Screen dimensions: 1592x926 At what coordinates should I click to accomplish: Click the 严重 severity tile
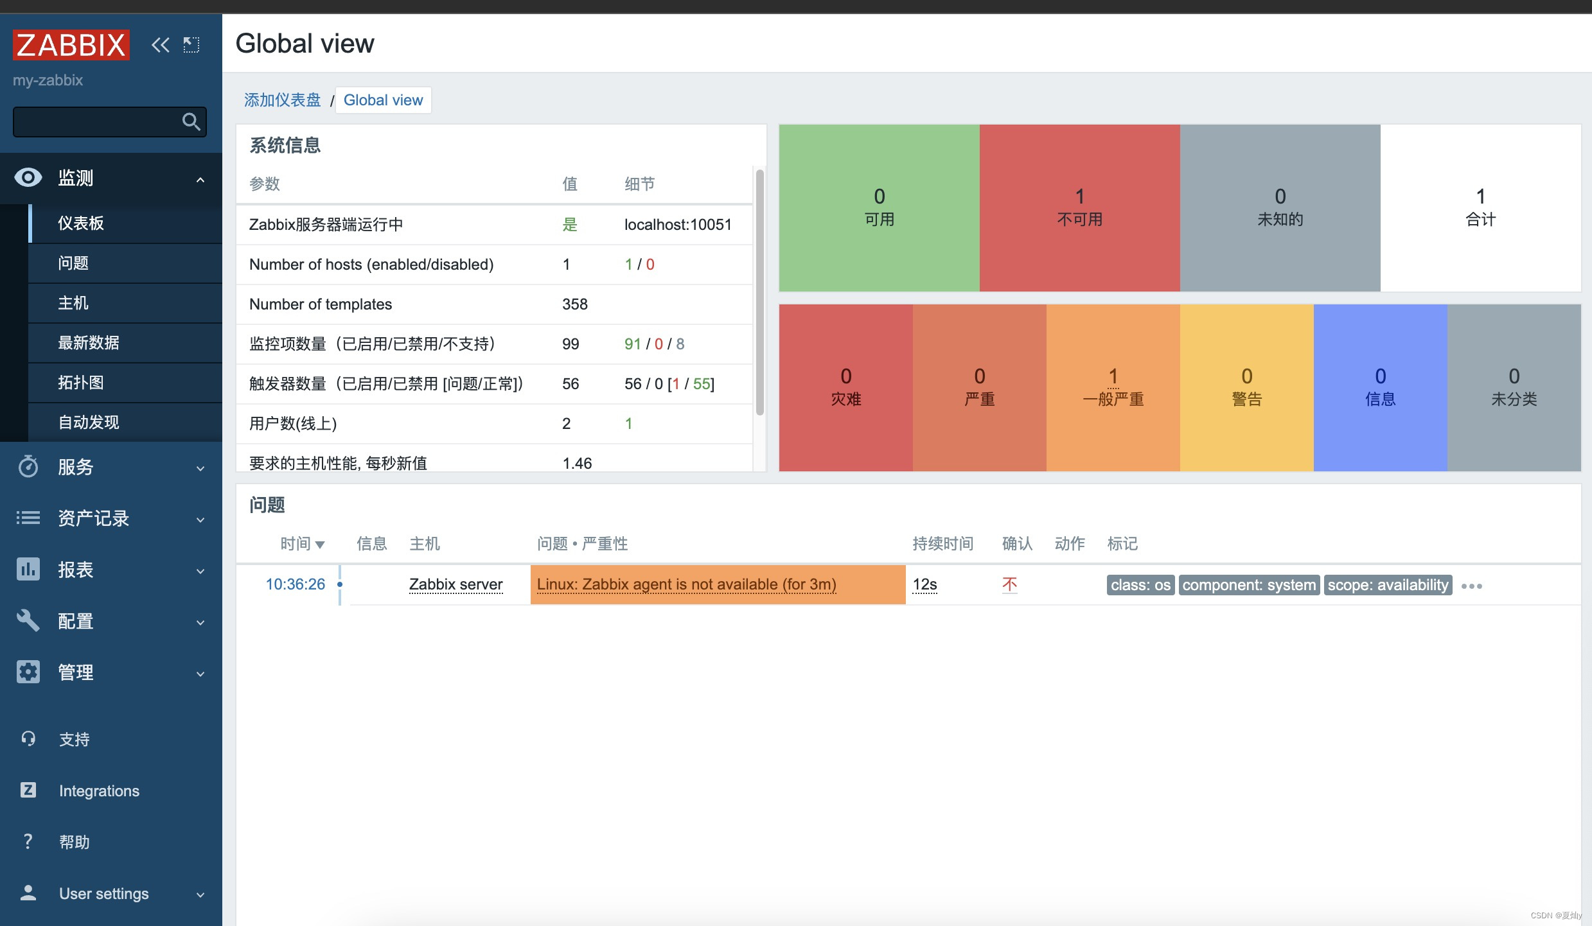[979, 388]
